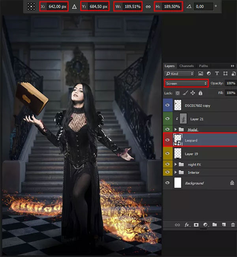
Task: Hide the Background layer visibility eye
Action: (168, 183)
